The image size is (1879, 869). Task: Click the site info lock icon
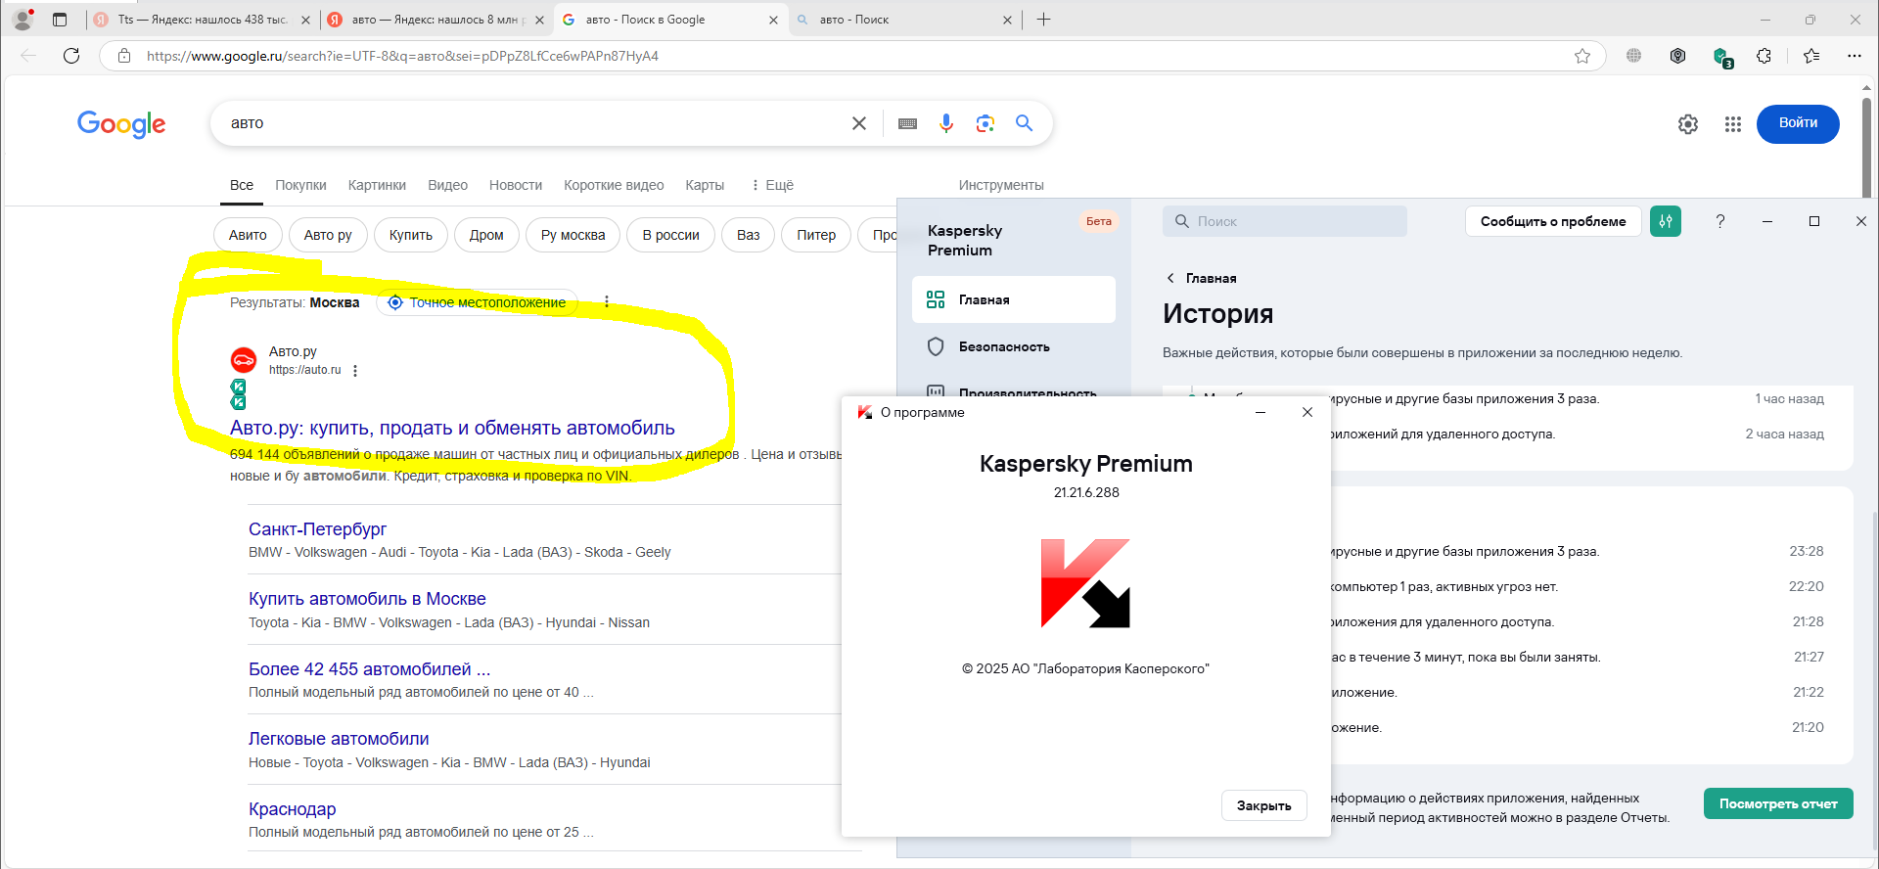124,56
